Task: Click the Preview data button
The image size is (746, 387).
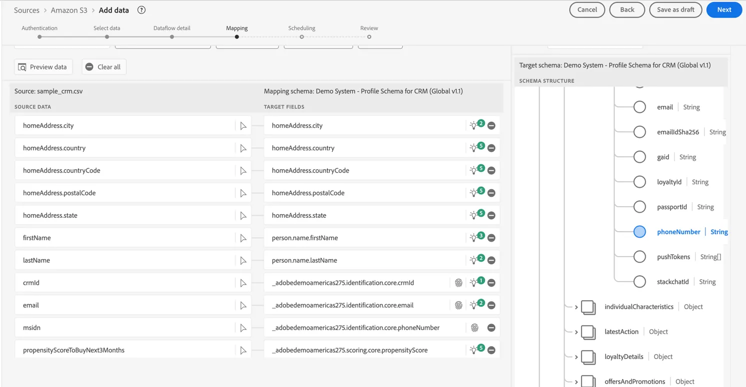Action: click(x=43, y=67)
